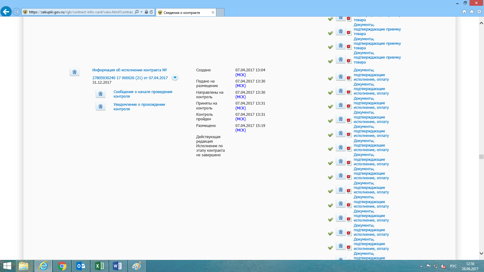Open link 'Информация об исполнении контракта №'
The height and width of the screenshot is (272, 484).
click(x=129, y=70)
